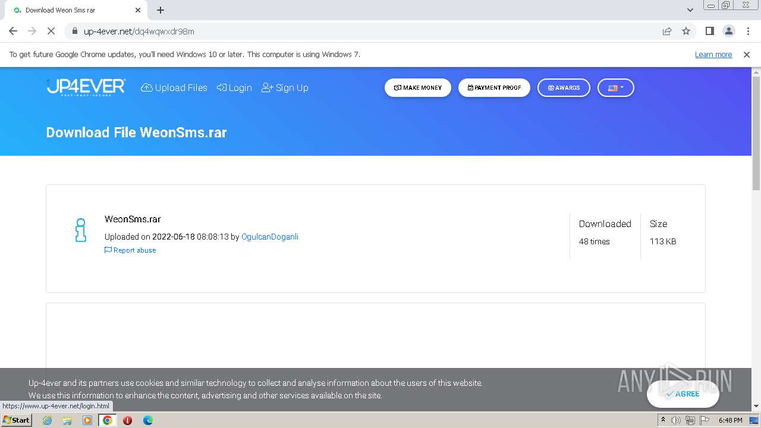Open Opera from the taskbar
The width and height of the screenshot is (761, 428).
coord(127,420)
